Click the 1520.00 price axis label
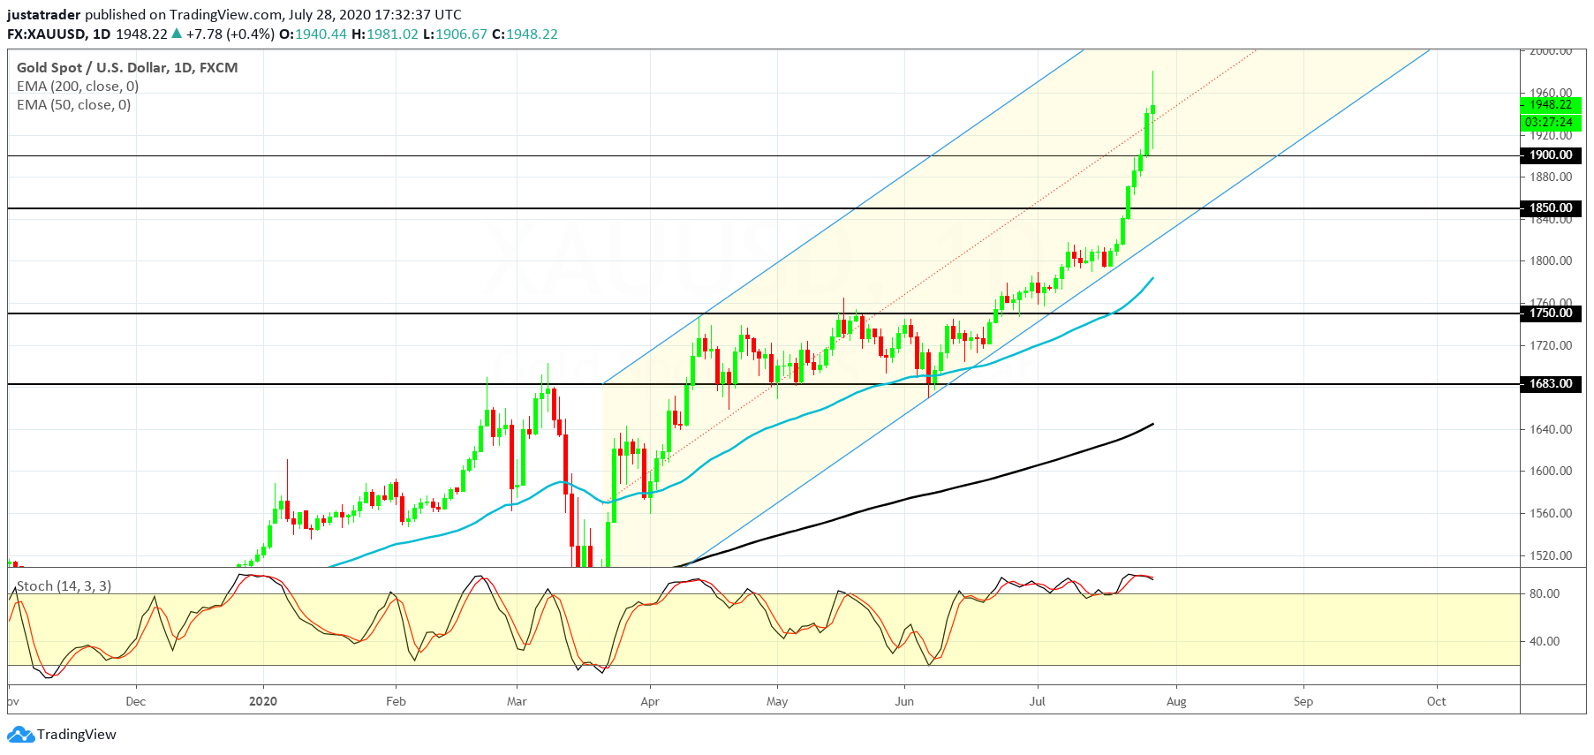 click(1551, 556)
